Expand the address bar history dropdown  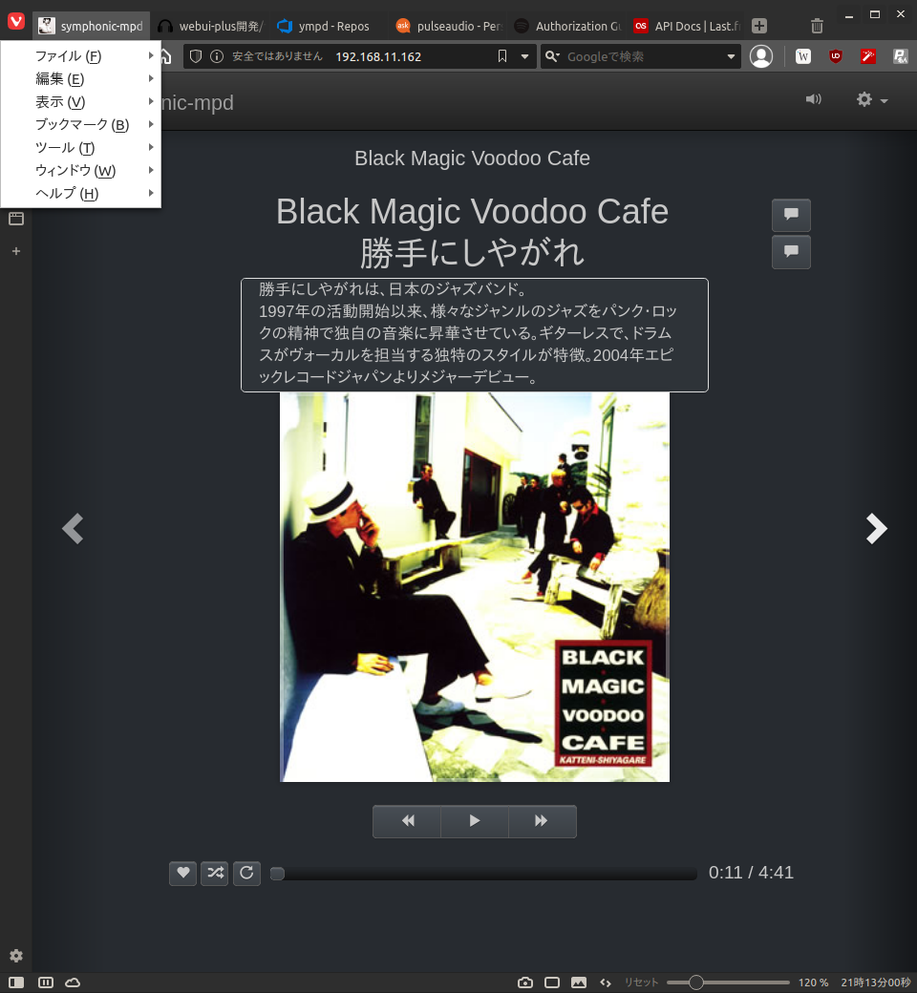pyautogui.click(x=524, y=56)
